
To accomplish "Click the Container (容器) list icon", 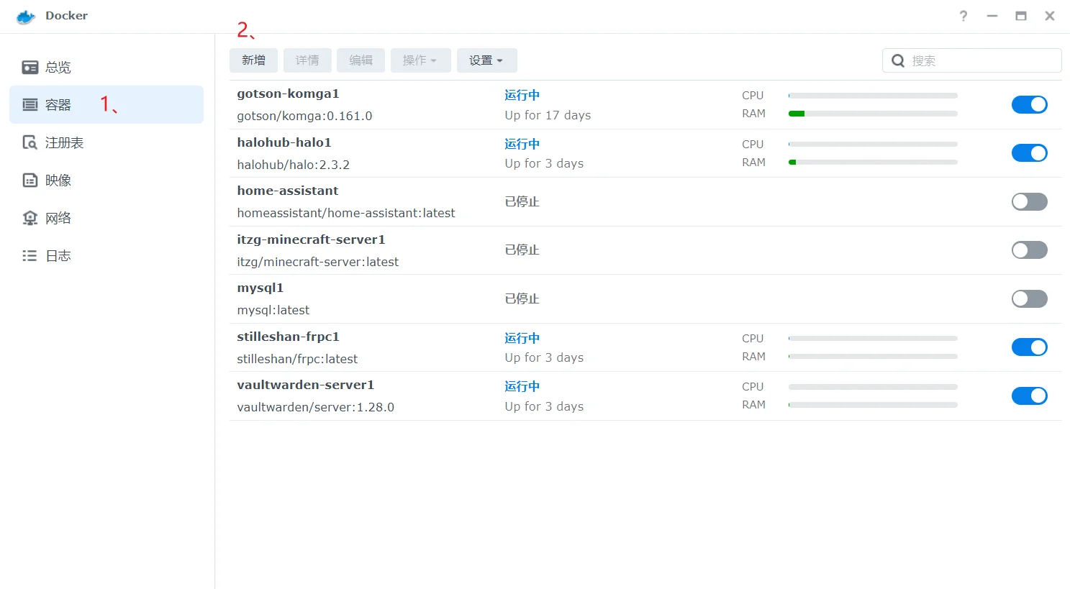I will [30, 105].
